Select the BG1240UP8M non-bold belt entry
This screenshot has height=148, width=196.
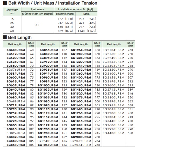[x=48, y=141]
